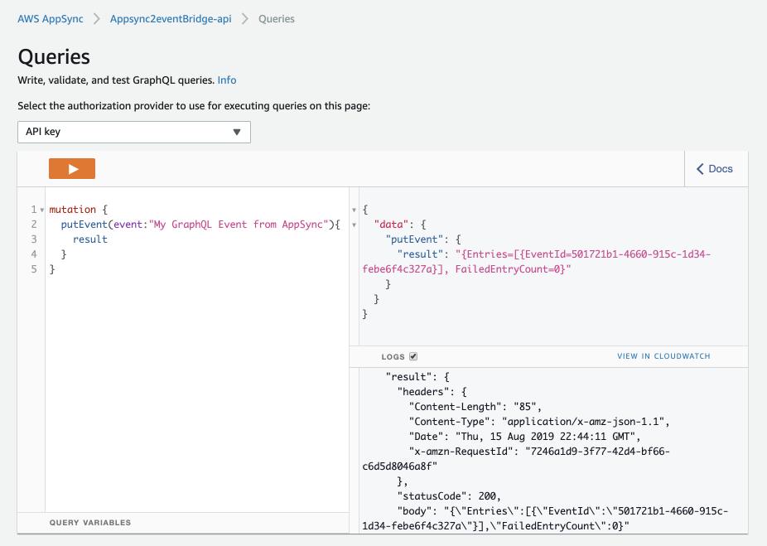767x546 pixels.
Task: Click line number 2 in editor gutter
Action: pyautogui.click(x=34, y=225)
